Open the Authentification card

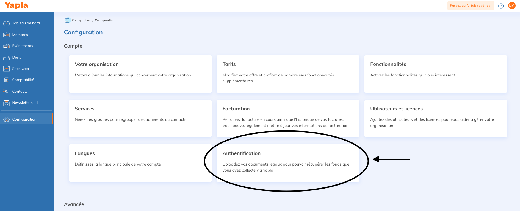287,163
